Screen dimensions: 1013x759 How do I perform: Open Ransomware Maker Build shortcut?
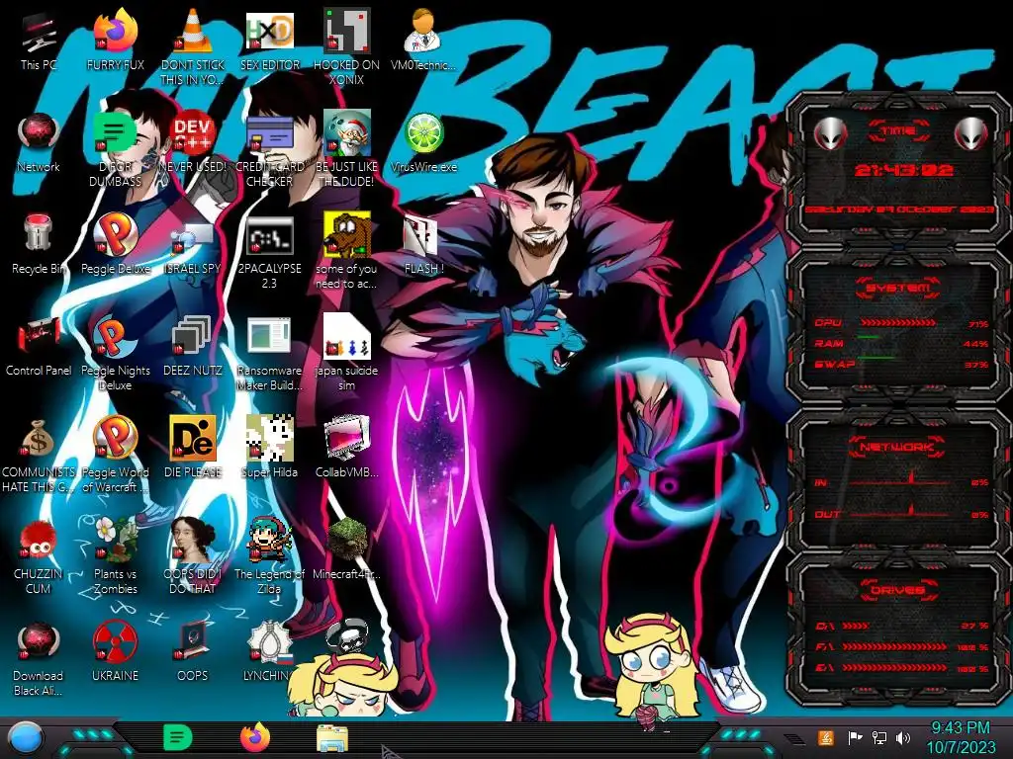click(270, 354)
